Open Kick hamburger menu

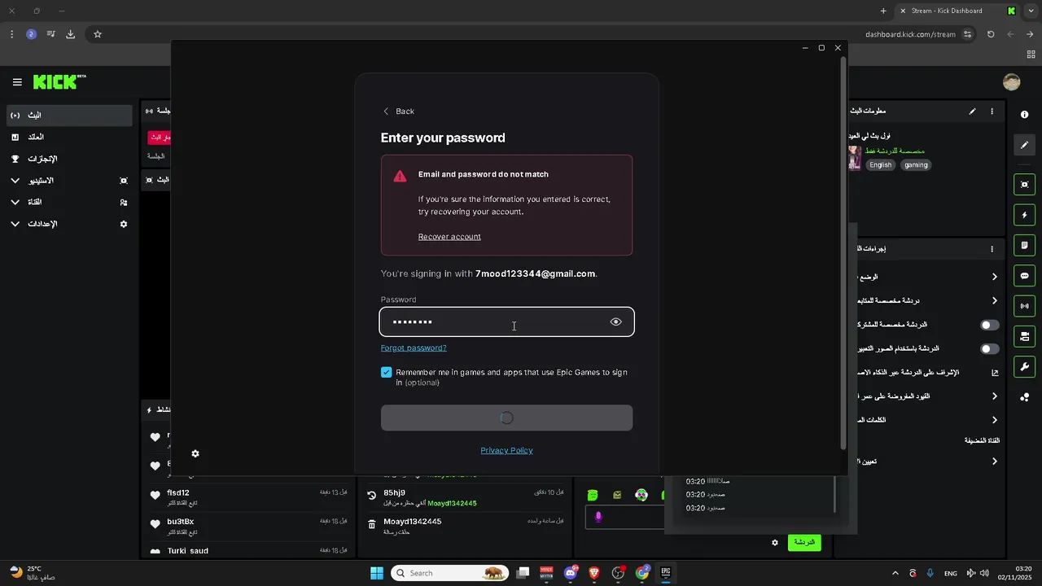(x=17, y=82)
